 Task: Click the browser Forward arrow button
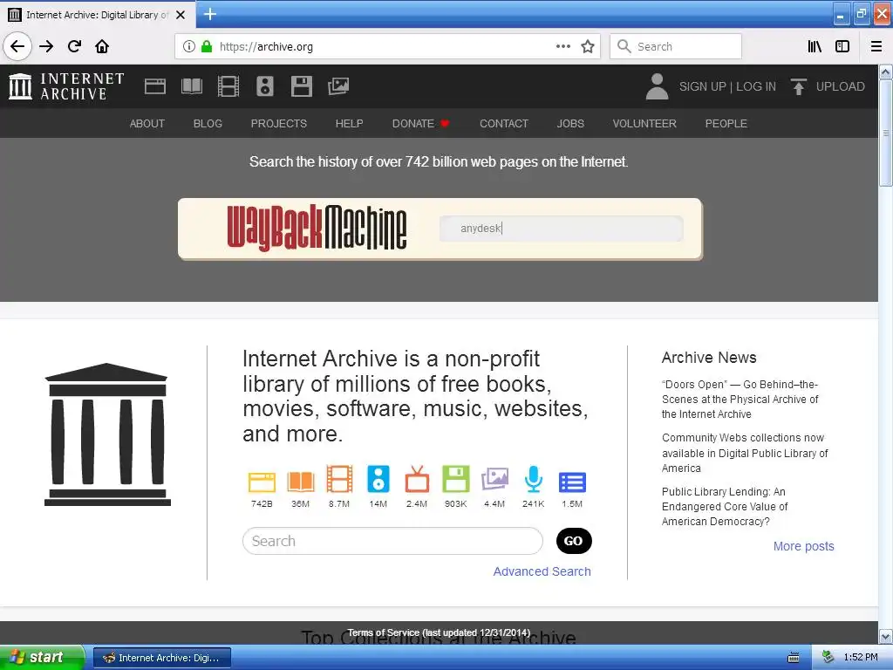click(46, 46)
